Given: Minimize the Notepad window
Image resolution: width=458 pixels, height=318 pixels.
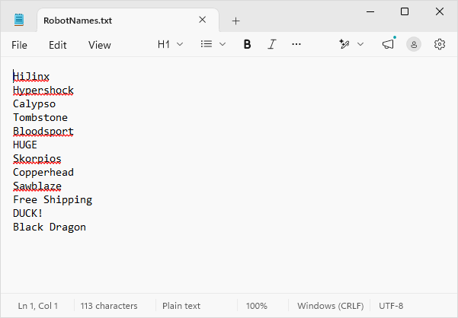Looking at the screenshot, I should click(370, 11).
